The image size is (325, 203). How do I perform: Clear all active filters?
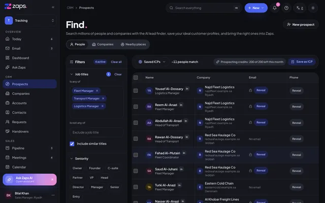click(x=116, y=62)
